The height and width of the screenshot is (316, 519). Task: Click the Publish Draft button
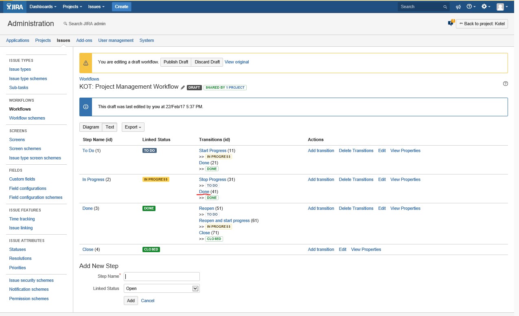pyautogui.click(x=176, y=62)
